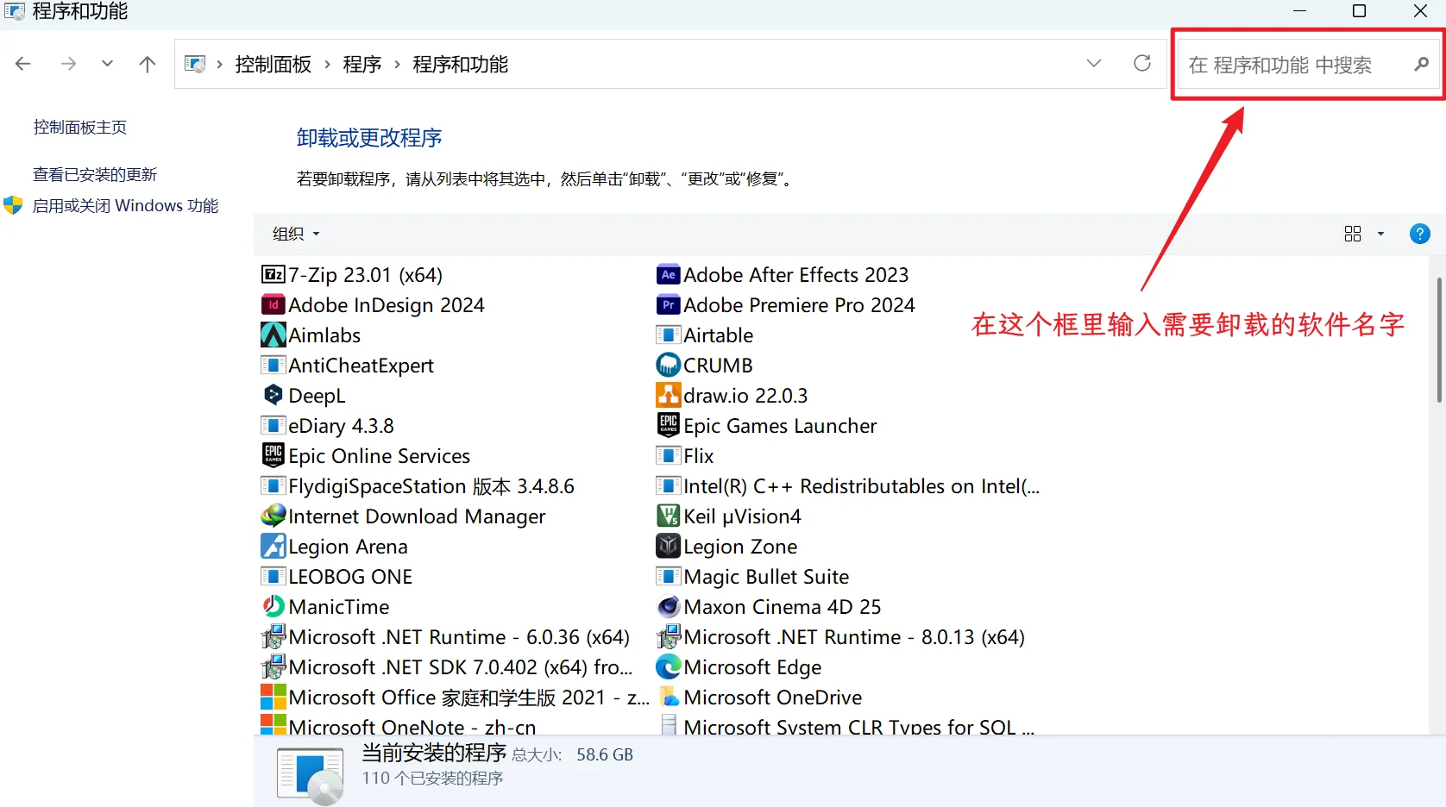Click the Legion Zone icon
Screen dimensions: 1446x807
tap(668, 547)
